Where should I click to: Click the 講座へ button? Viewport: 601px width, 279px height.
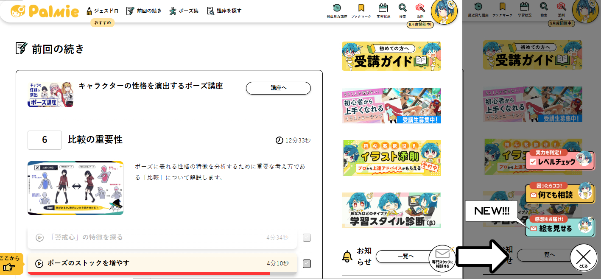[x=278, y=88]
